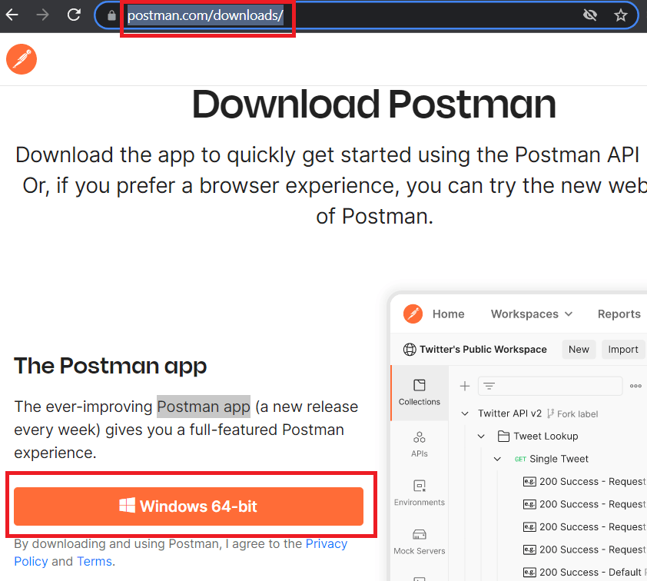
Task: Click the browser forward arrow
Action: (x=42, y=15)
